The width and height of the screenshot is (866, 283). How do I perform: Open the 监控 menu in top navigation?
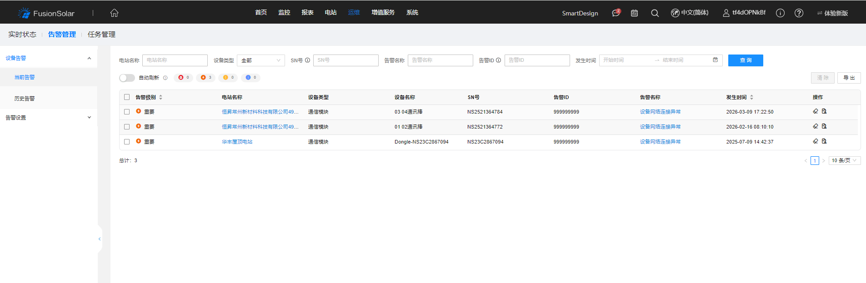pos(284,13)
